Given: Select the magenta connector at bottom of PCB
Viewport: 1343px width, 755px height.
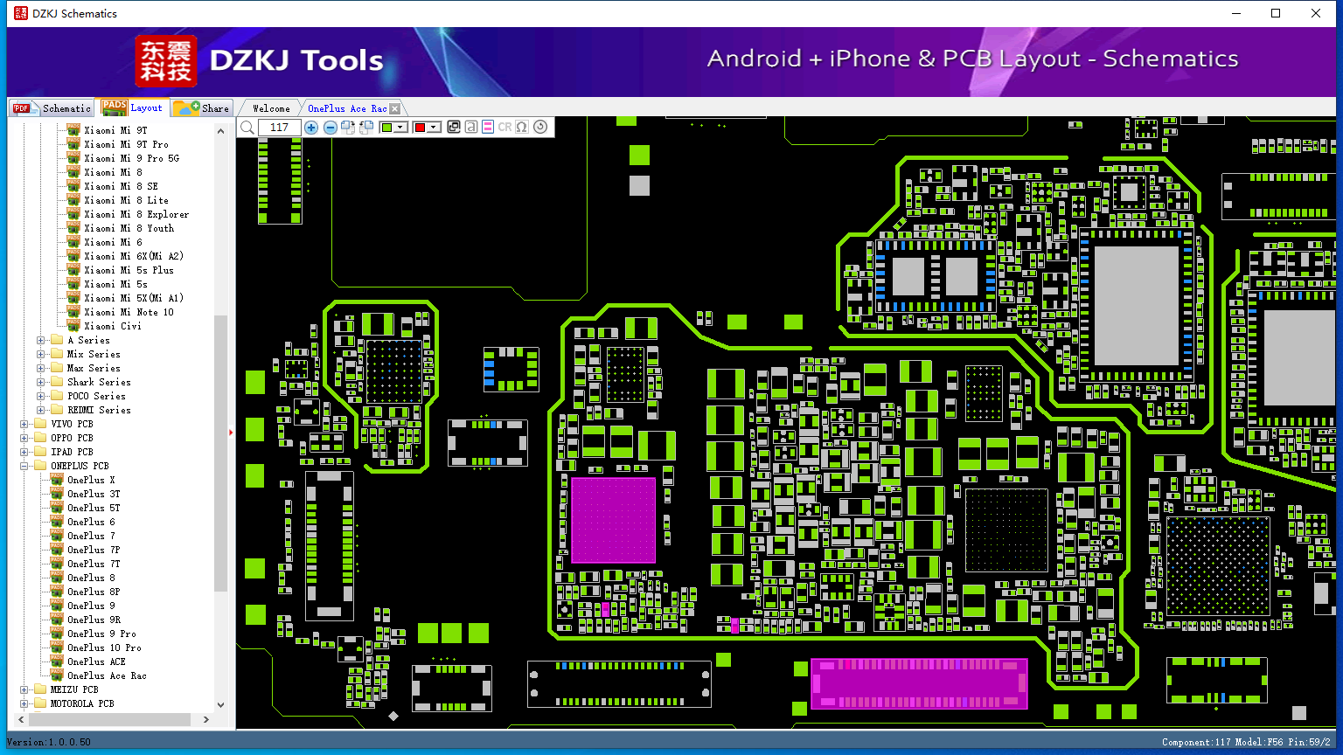Looking at the screenshot, I should click(x=919, y=683).
